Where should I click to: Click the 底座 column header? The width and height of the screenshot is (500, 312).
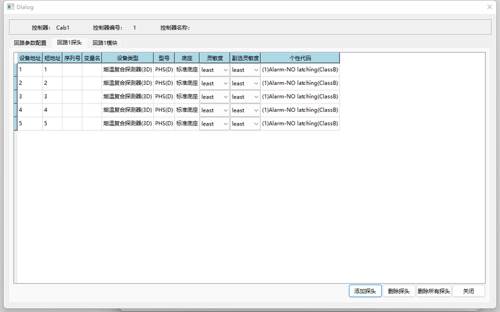tap(187, 58)
